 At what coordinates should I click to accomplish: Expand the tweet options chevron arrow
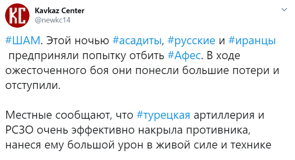[x=284, y=9]
